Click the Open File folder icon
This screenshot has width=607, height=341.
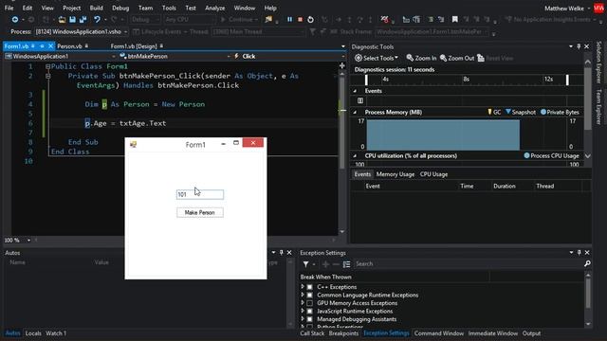point(62,19)
